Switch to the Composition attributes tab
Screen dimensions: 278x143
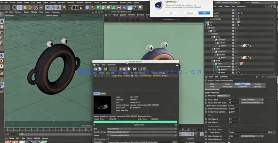click(x=243, y=87)
